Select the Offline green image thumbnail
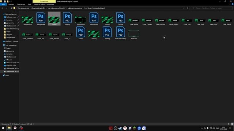The image size is (234, 131). click(x=107, y=20)
